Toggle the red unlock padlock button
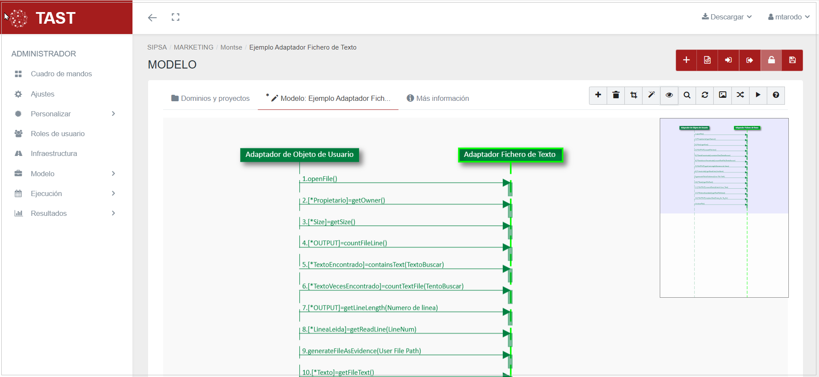This screenshot has width=819, height=377. click(x=771, y=60)
